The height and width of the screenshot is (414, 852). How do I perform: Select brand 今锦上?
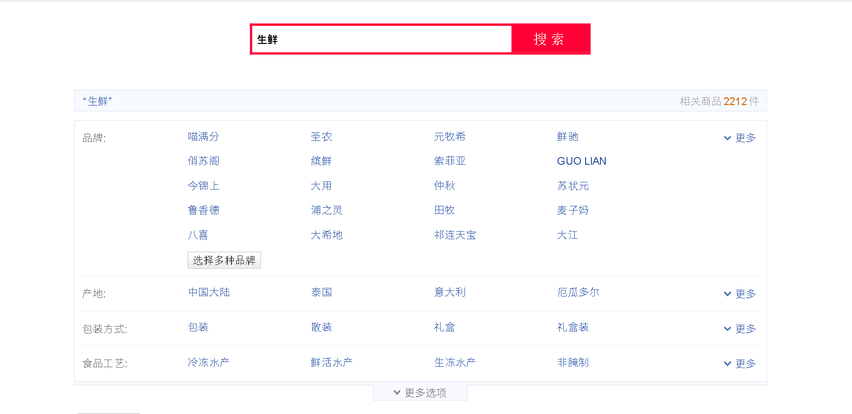pyautogui.click(x=203, y=186)
